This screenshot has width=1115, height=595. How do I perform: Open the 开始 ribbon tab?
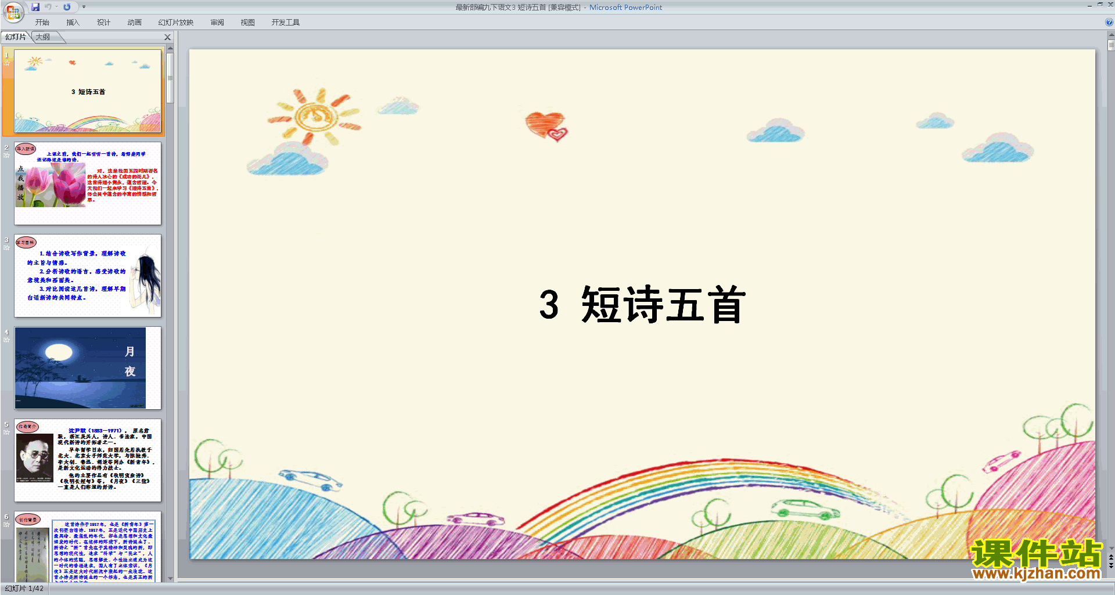click(x=42, y=23)
